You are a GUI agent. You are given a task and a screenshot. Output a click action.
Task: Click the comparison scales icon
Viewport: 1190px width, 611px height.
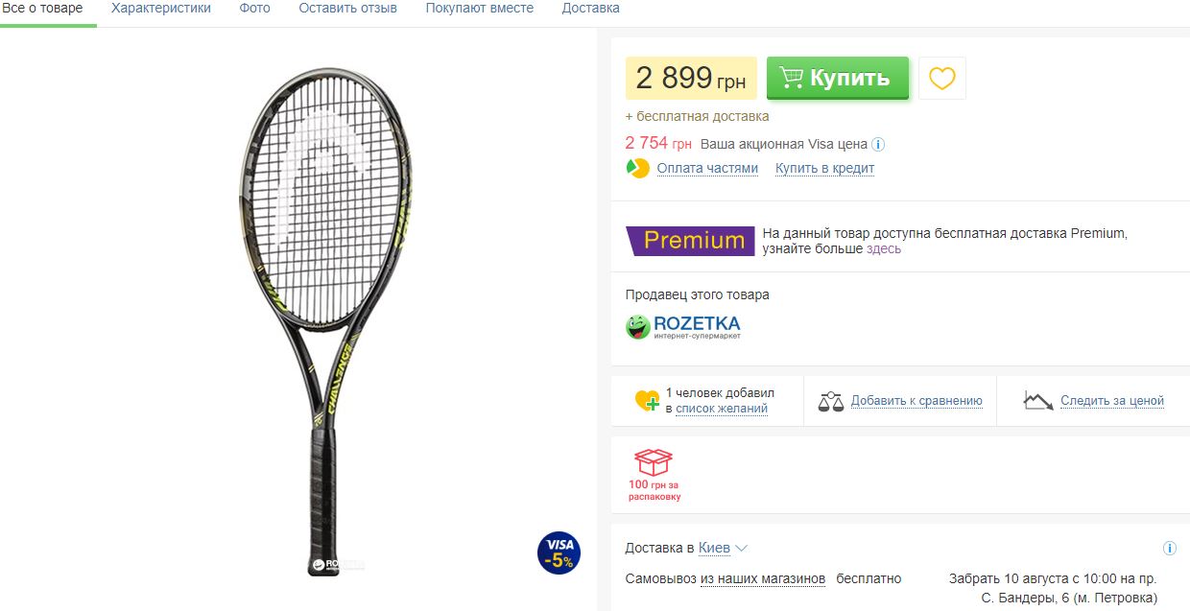click(x=831, y=401)
